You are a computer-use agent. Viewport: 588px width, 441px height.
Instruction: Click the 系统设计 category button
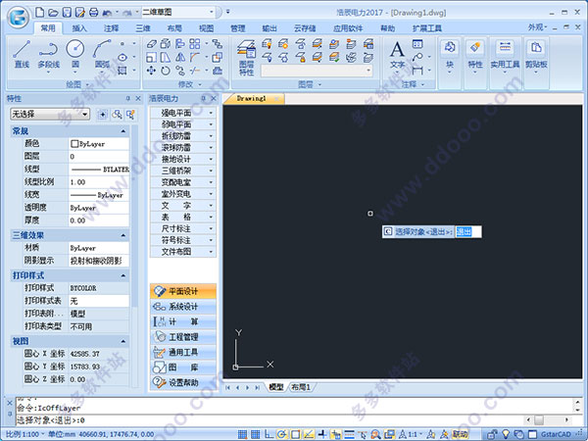(183, 307)
